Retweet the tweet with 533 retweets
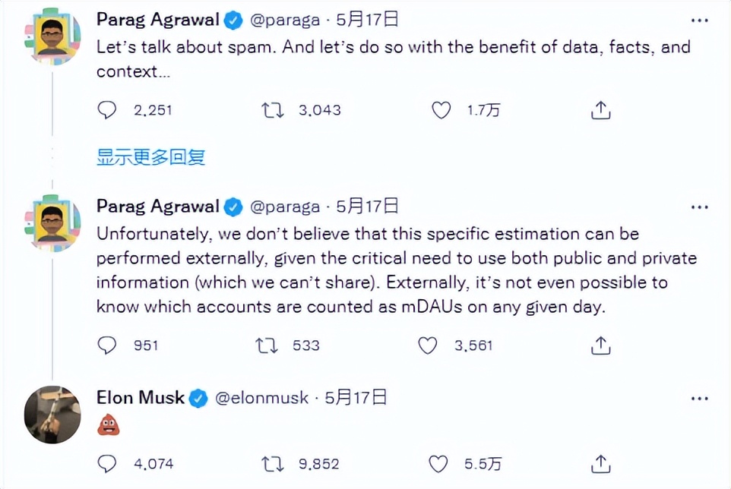 click(266, 345)
